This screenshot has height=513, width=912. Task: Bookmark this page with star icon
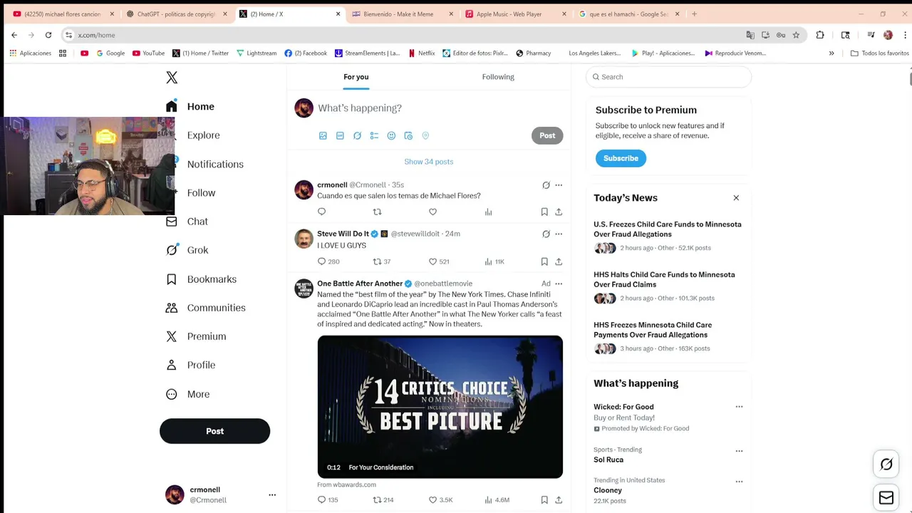click(796, 35)
